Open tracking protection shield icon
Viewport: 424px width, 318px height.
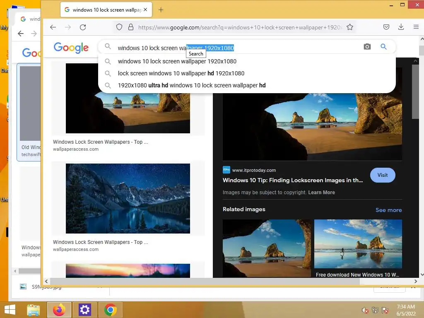119,27
